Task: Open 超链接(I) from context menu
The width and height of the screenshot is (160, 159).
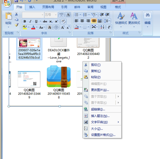Action: [102, 109]
